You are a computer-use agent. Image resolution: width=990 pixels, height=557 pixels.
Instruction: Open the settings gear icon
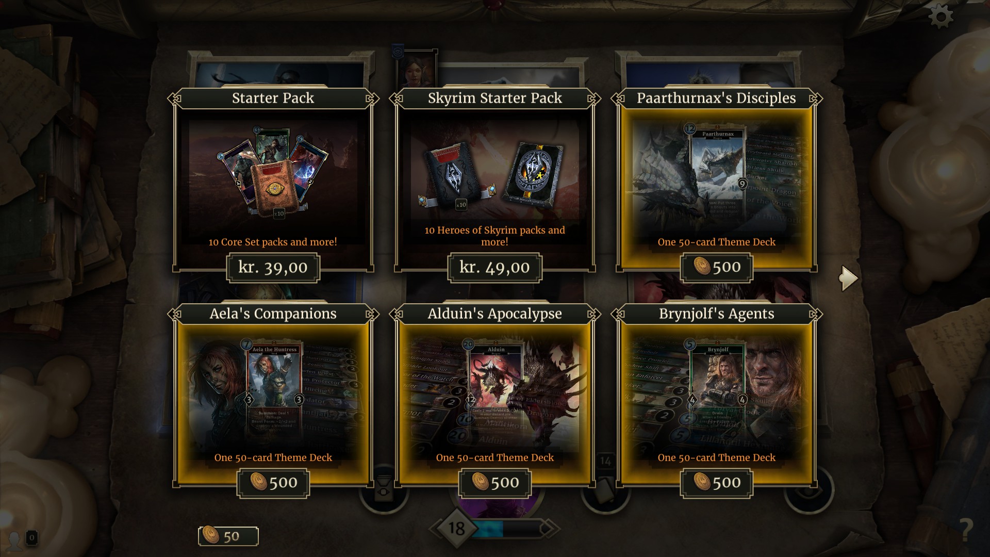click(x=941, y=17)
